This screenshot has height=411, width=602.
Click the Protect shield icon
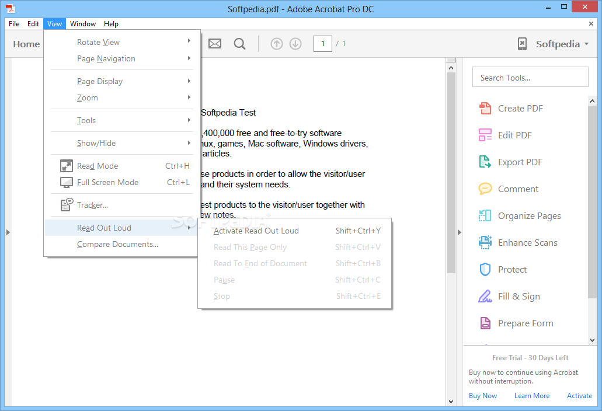(485, 269)
